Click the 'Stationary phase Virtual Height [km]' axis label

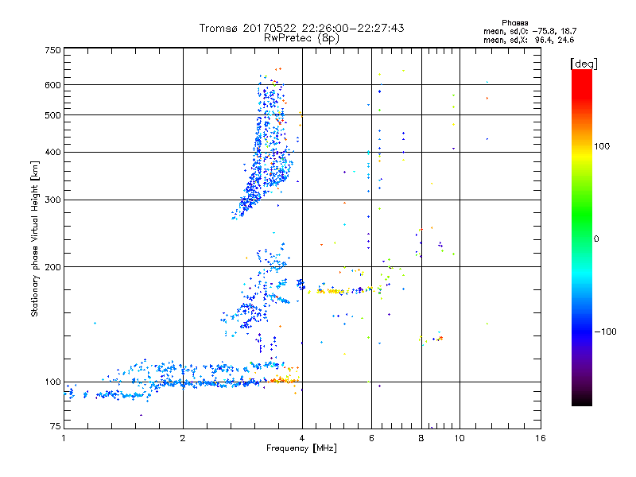click(x=34, y=238)
